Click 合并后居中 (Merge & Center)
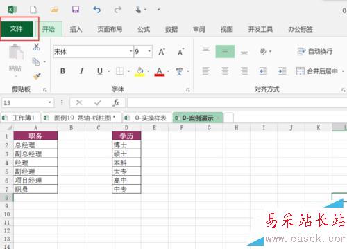Image resolution: width=347 pixels, height=249 pixels. (x=317, y=71)
